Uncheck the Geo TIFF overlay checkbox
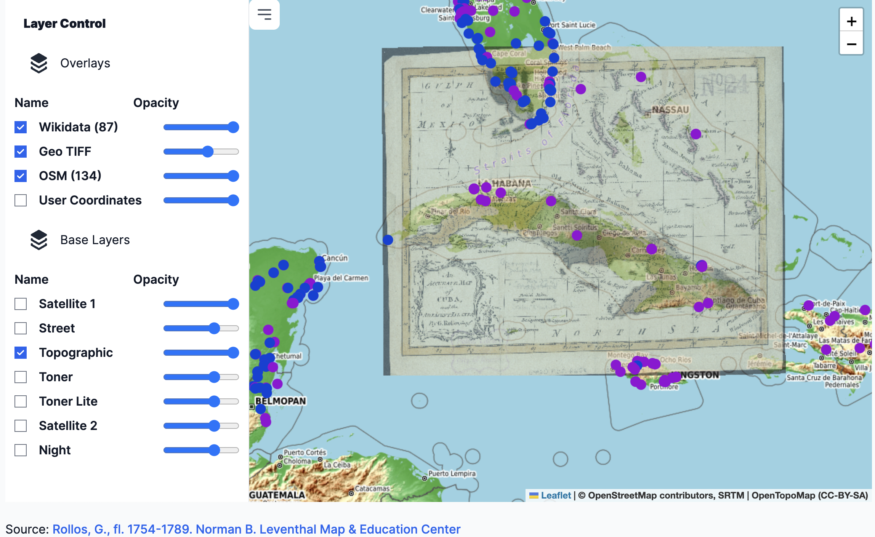Screen dimensions: 875x537 [21, 152]
